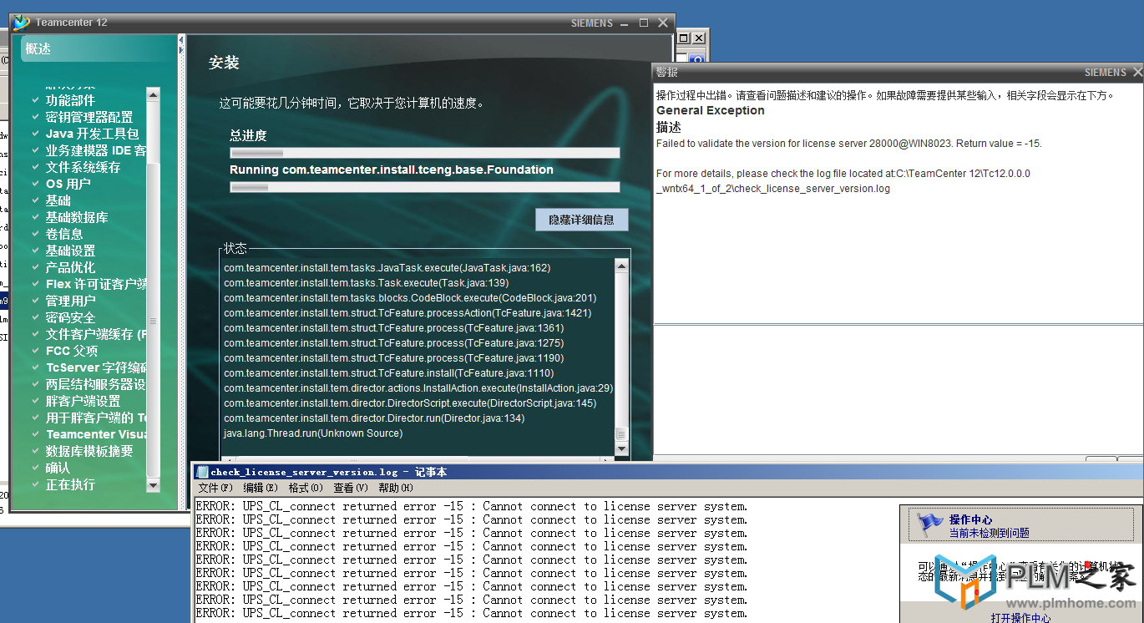Click the checkmark icon beside 正在执行
This screenshot has width=1144, height=623.
tap(36, 484)
